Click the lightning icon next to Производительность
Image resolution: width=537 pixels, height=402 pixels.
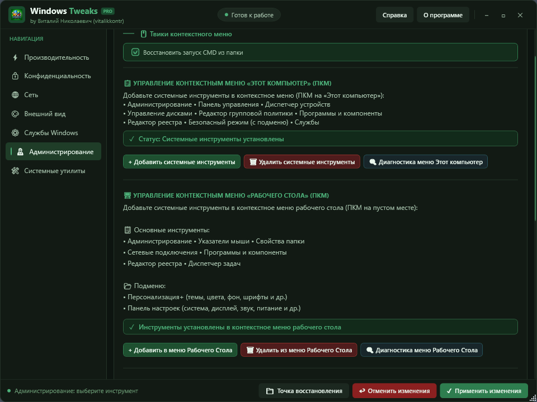[15, 58]
